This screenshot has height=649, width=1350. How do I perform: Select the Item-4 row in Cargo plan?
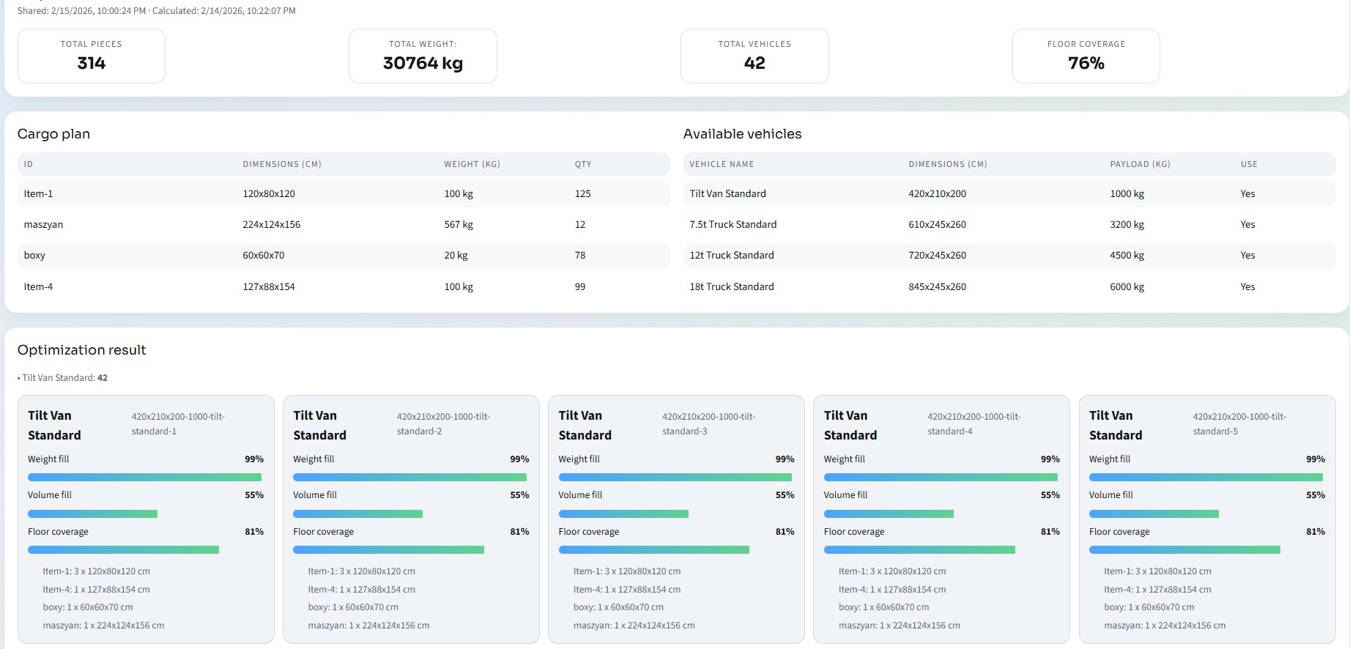(344, 287)
